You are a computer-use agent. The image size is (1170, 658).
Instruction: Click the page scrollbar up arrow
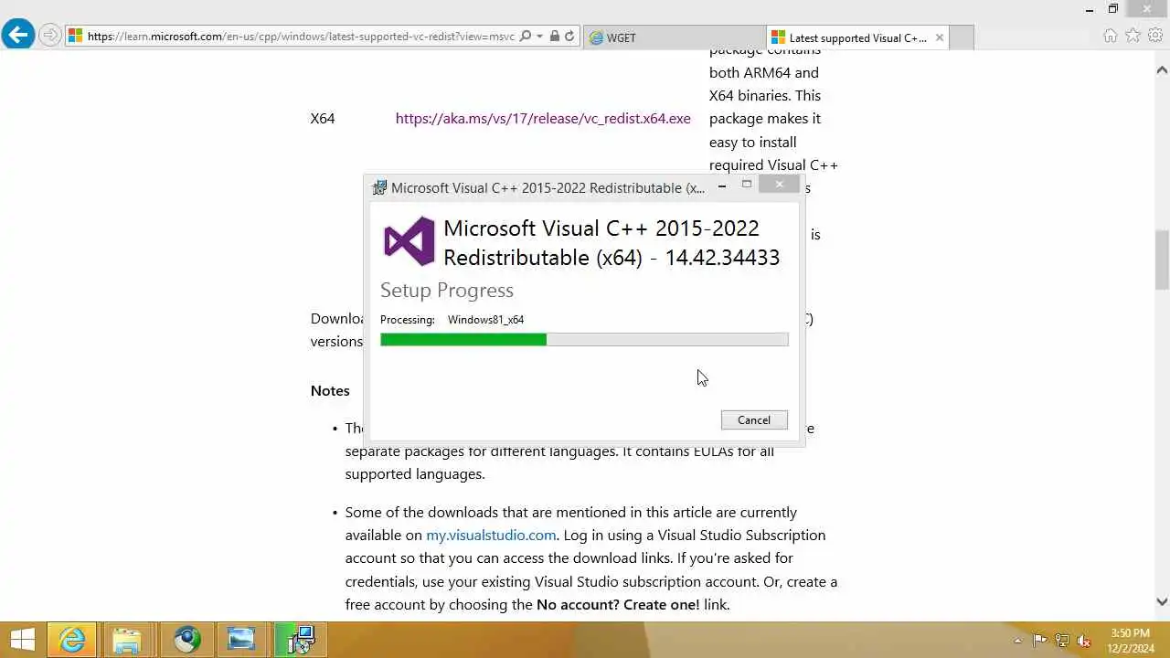pos(1162,69)
